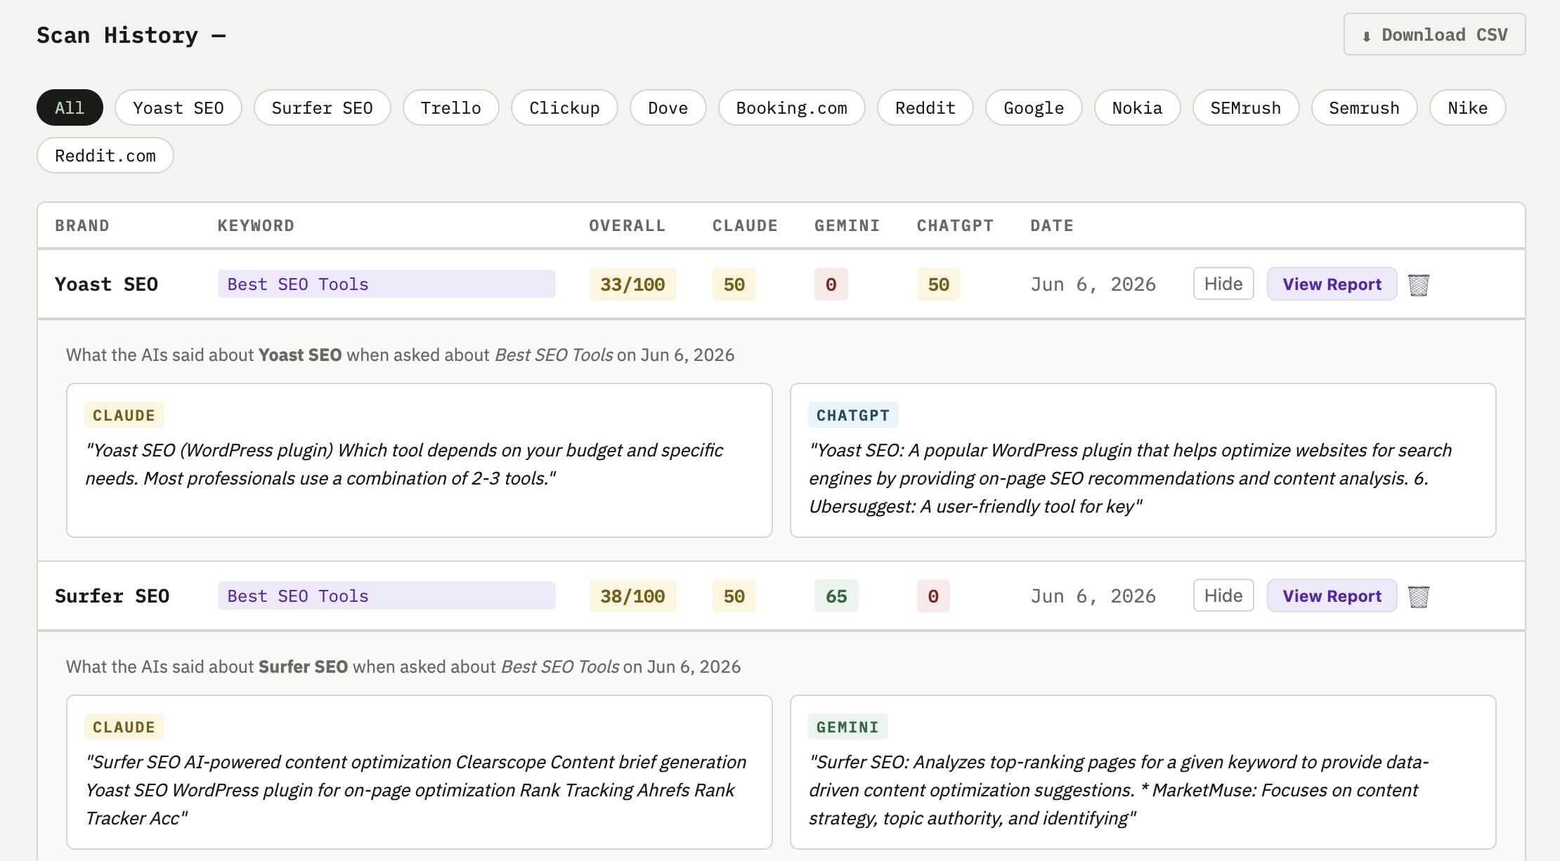Viewport: 1560px width, 861px height.
Task: Click the GEMINI column header
Action: click(x=847, y=225)
